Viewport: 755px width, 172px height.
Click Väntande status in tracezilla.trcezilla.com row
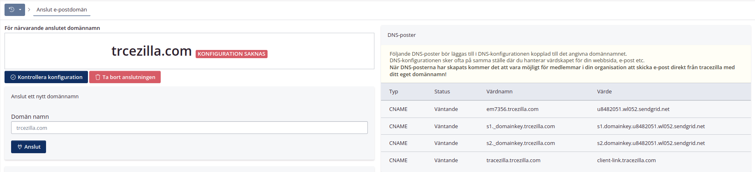[x=446, y=161]
